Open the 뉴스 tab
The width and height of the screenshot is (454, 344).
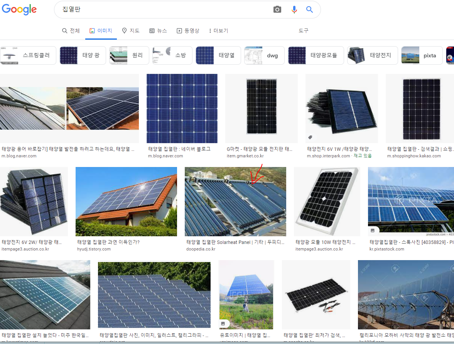pyautogui.click(x=158, y=31)
